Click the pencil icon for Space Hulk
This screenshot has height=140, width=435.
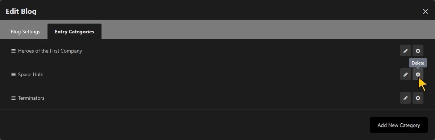405,74
